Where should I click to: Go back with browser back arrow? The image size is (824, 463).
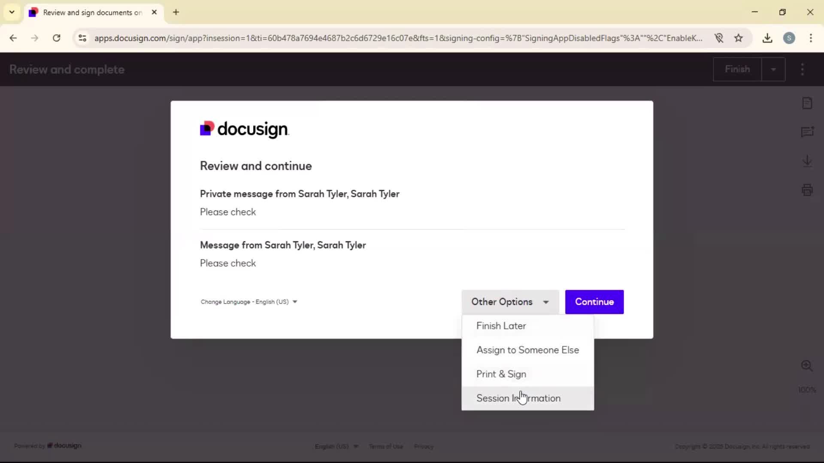click(13, 38)
